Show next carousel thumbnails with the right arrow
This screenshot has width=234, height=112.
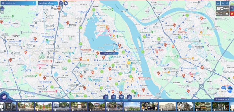click(x=233, y=106)
